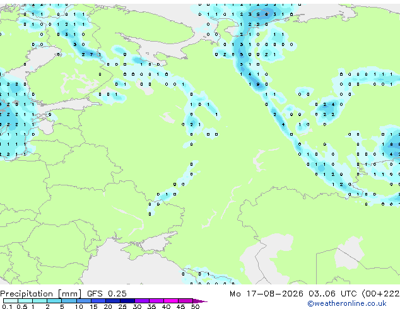The image size is (400, 309).
Task: Select the 2–5 mm legend color swatch
Action: (x=54, y=301)
